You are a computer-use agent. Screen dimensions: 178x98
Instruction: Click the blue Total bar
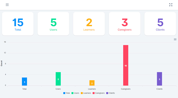(24, 82)
